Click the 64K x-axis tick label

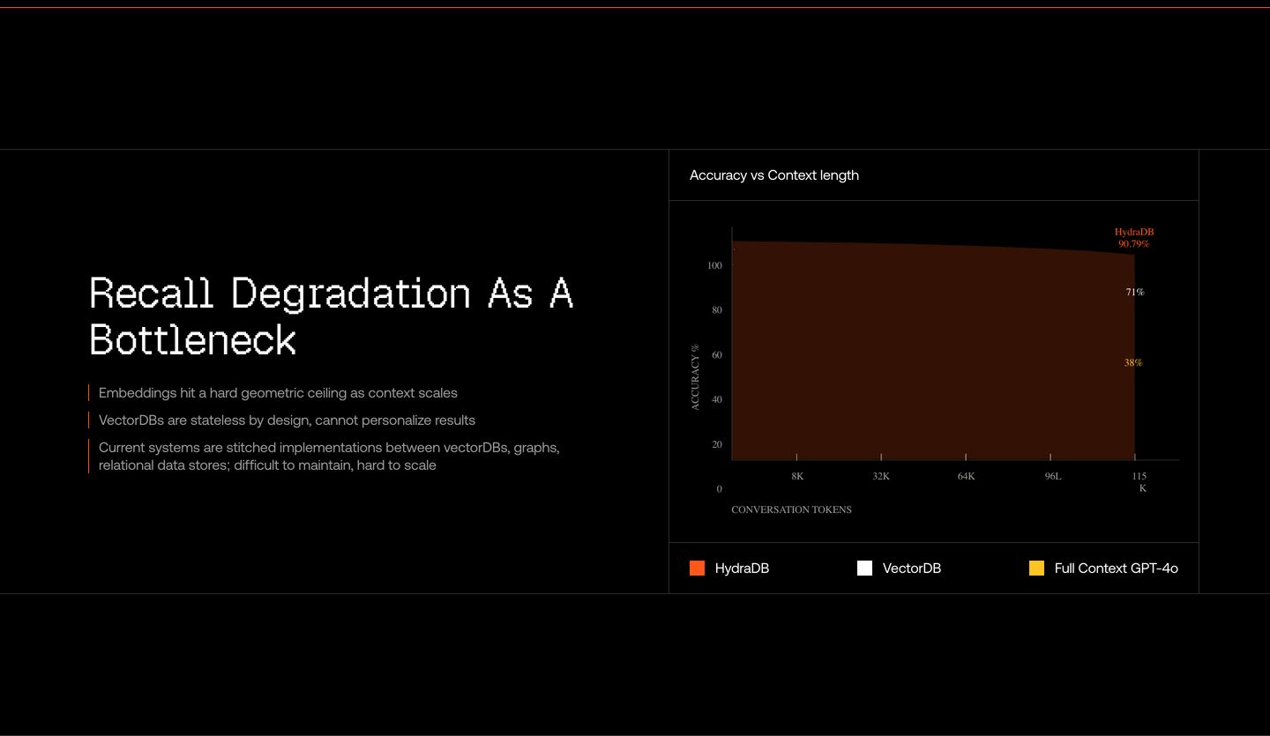[x=966, y=476]
